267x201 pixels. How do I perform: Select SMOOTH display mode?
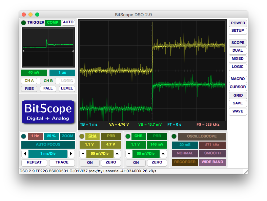[212, 153]
